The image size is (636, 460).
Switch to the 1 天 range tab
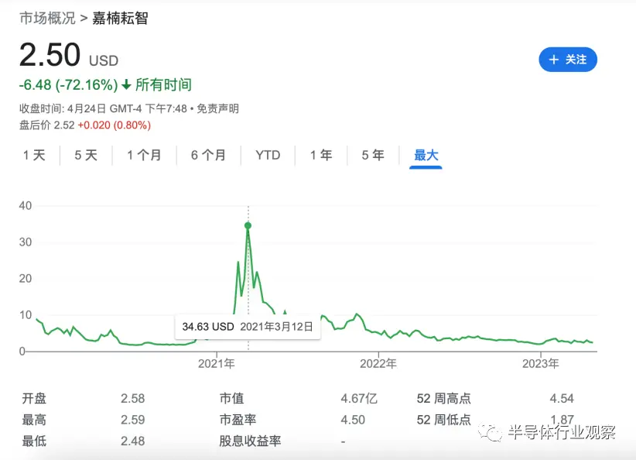[x=34, y=156]
